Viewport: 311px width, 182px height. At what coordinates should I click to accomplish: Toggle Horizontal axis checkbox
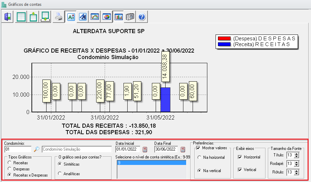pos(240,157)
